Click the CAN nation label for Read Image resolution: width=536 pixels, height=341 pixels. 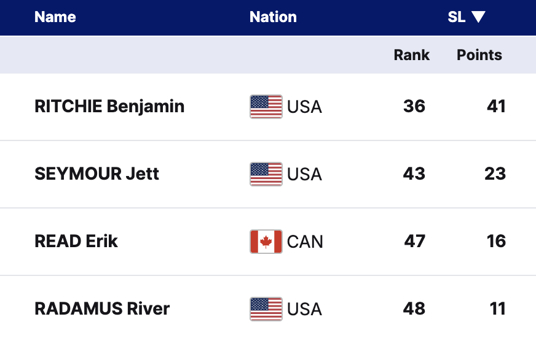click(305, 242)
